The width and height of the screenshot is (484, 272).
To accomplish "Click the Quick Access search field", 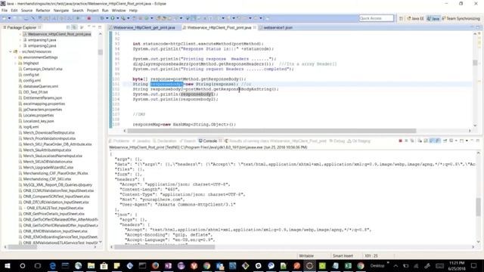I will click(377, 18).
